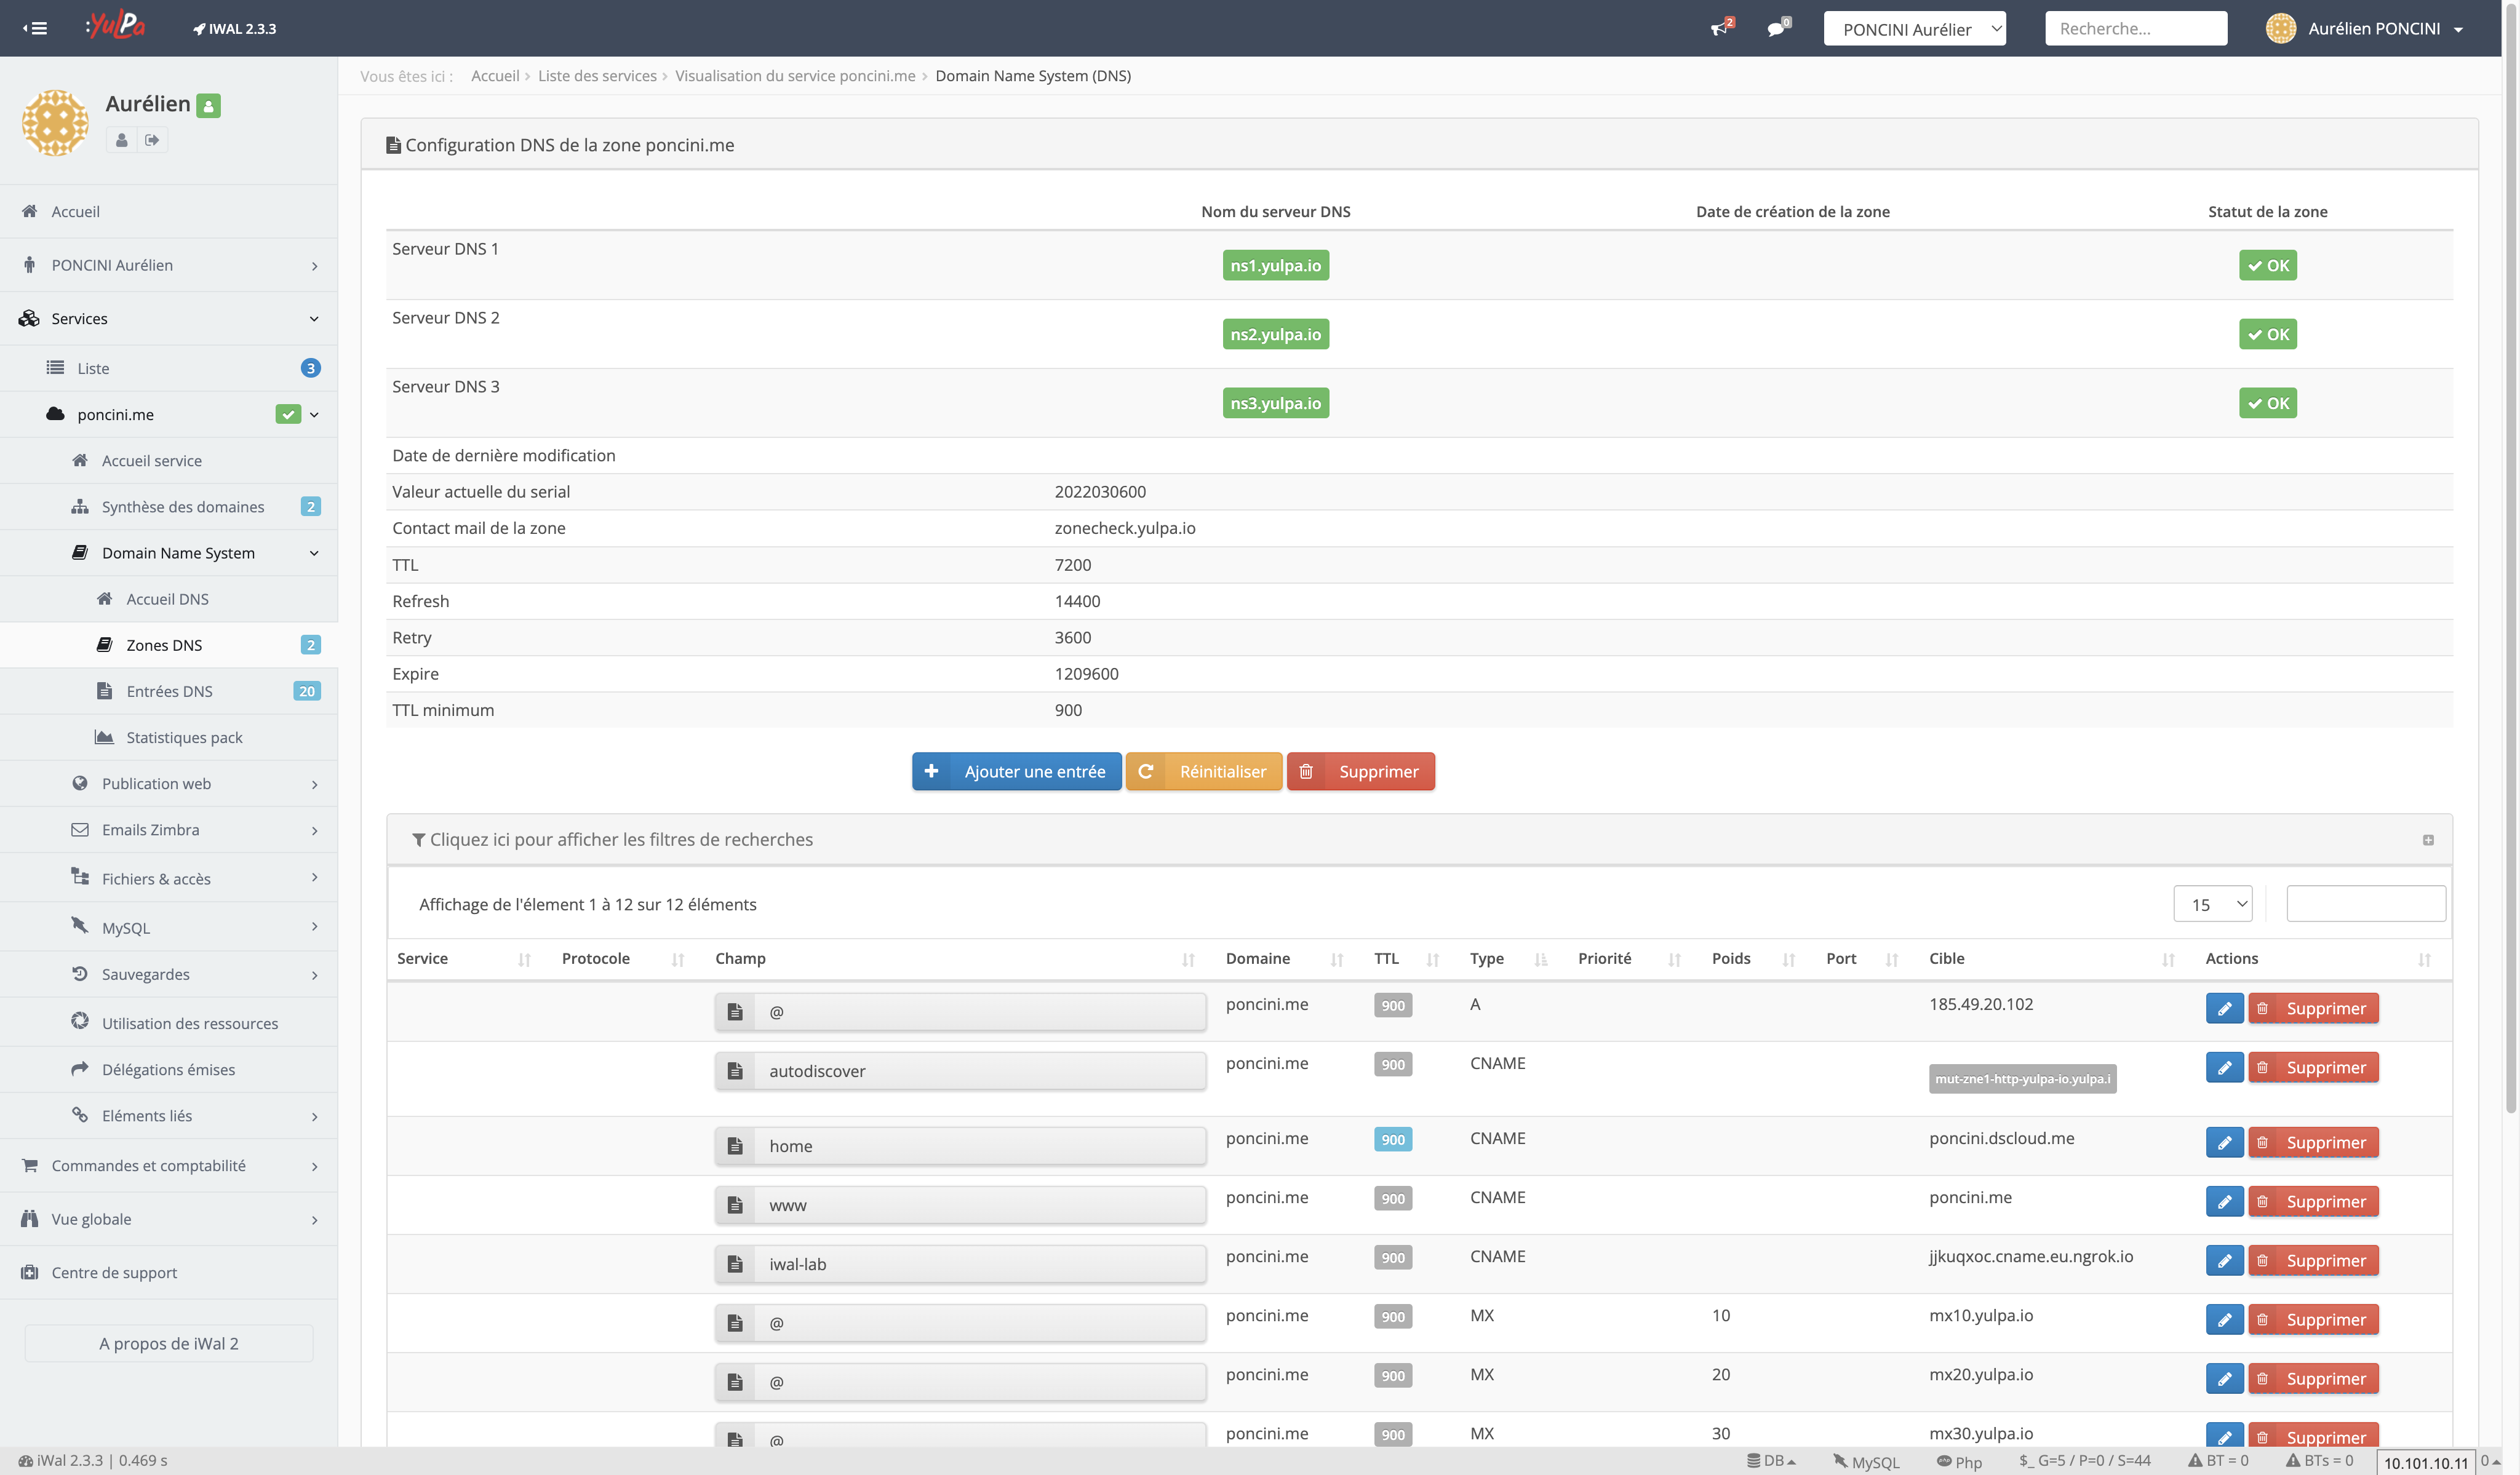
Task: Expand PONCINI Aurélien sidebar section
Action: [x=169, y=265]
